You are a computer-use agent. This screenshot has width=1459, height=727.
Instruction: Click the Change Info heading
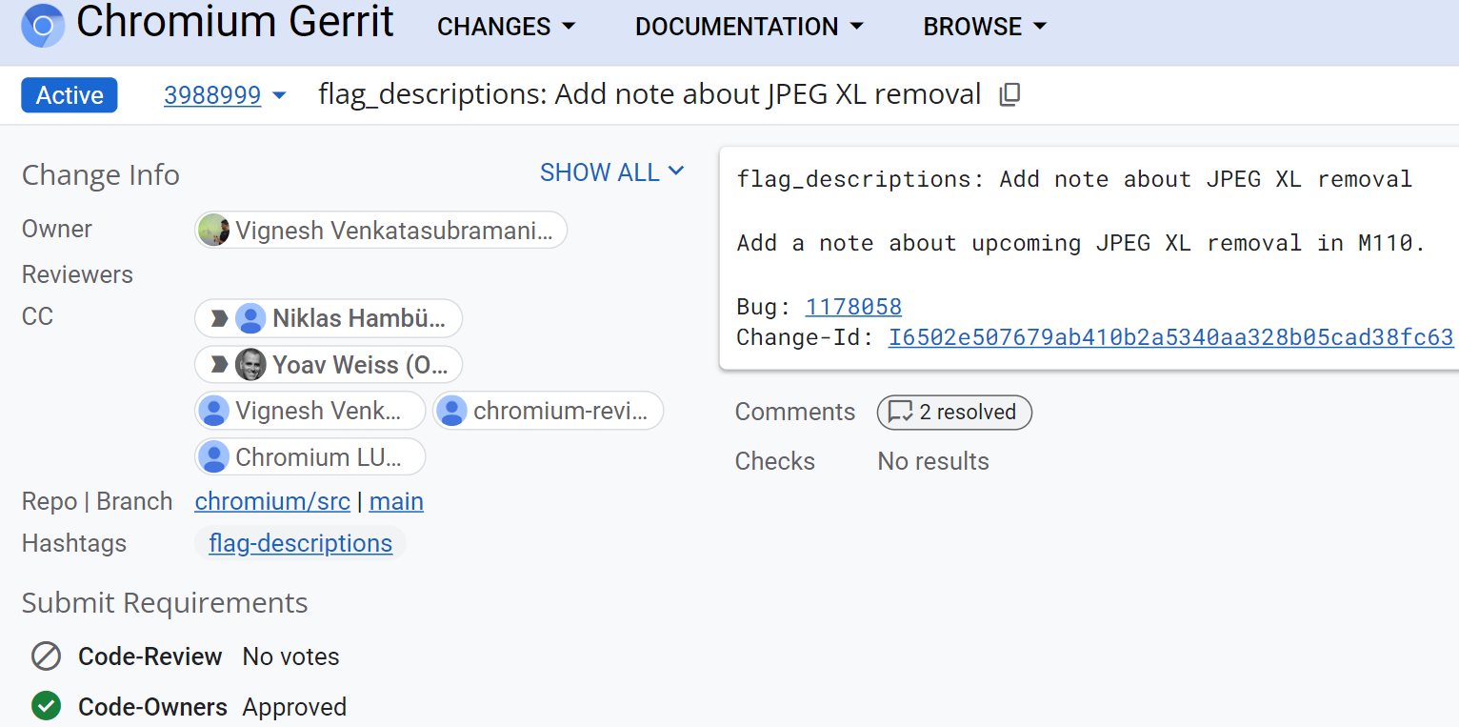pyautogui.click(x=101, y=175)
